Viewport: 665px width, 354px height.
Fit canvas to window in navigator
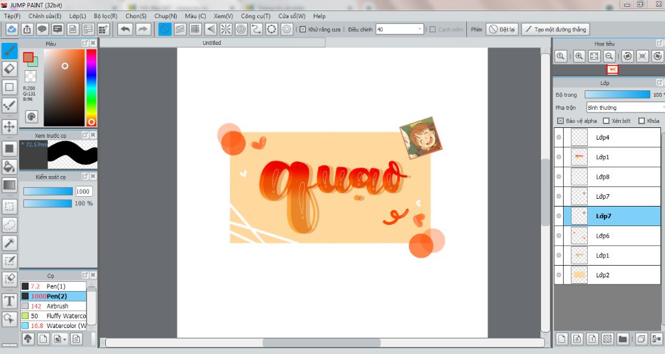(x=594, y=56)
